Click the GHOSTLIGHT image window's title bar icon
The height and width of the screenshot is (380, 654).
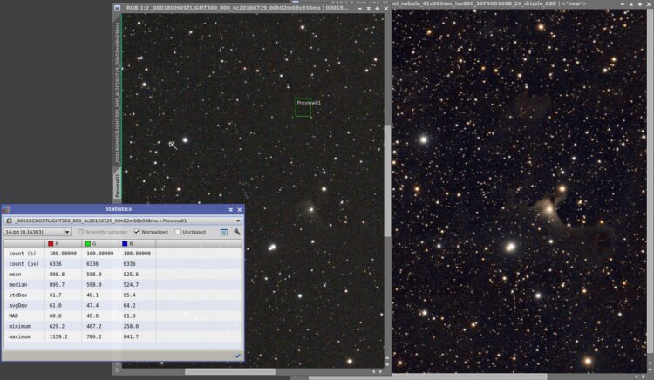117,8
